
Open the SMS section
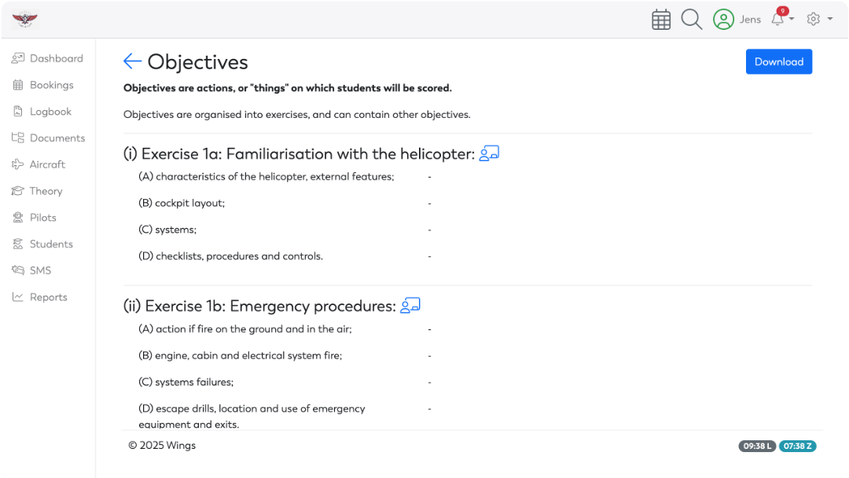[41, 270]
